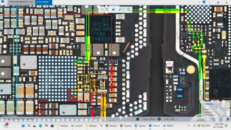Rotate the board view clockwise
Image resolution: width=231 pixels, height=130 pixels.
(x=107, y=10)
